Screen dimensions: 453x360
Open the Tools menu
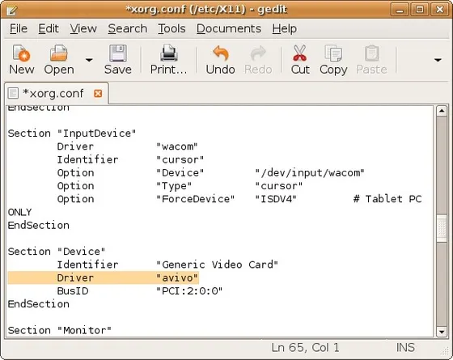pyautogui.click(x=171, y=28)
